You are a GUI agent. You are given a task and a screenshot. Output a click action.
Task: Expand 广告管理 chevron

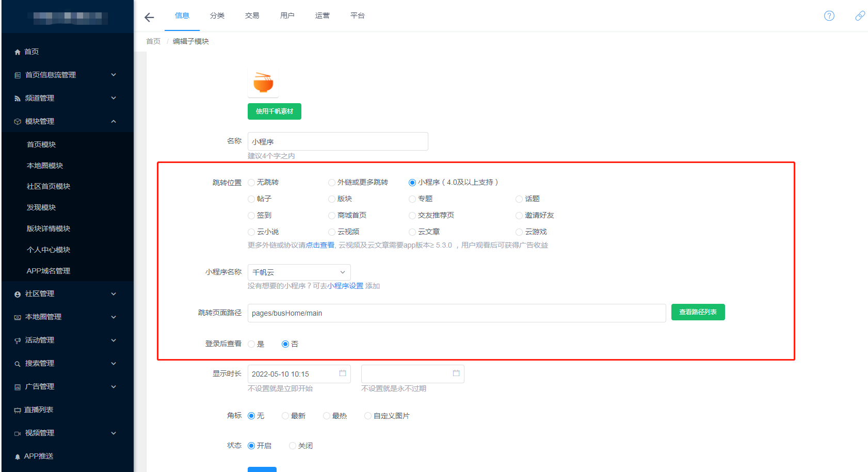point(114,387)
